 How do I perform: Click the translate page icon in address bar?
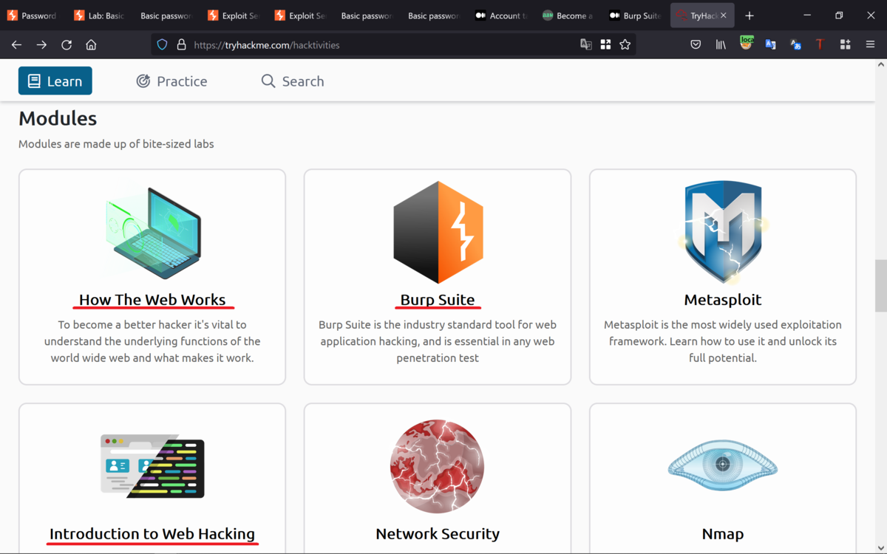point(586,45)
